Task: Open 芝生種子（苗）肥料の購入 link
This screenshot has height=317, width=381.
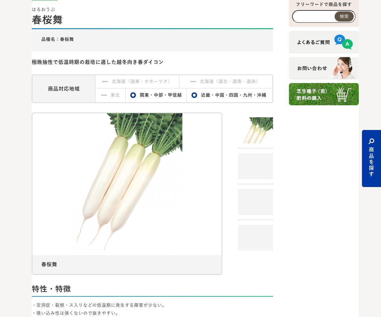Action: tap(312, 94)
